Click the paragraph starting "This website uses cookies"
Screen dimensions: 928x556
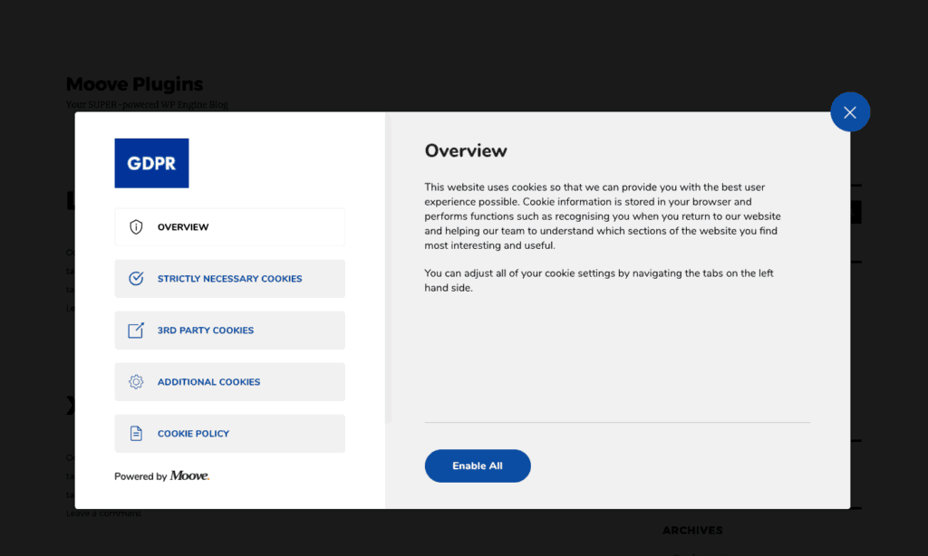[603, 216]
